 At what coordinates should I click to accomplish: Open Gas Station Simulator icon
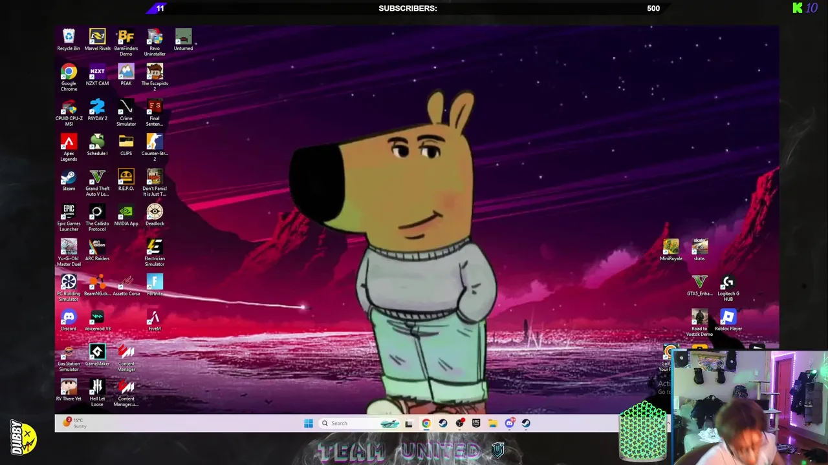(69, 357)
